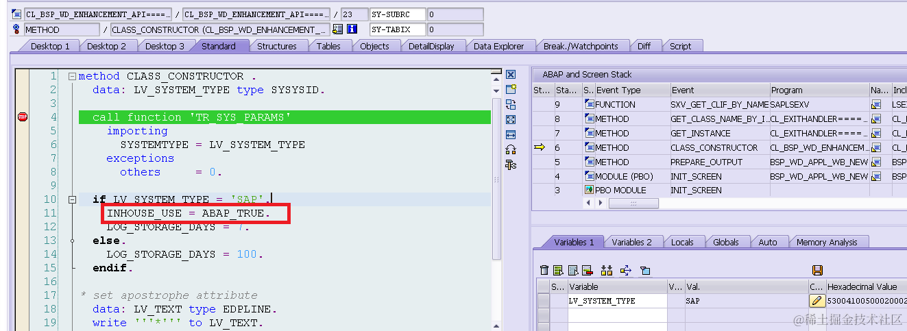Switch to the Desktop 1 tab

[51, 46]
